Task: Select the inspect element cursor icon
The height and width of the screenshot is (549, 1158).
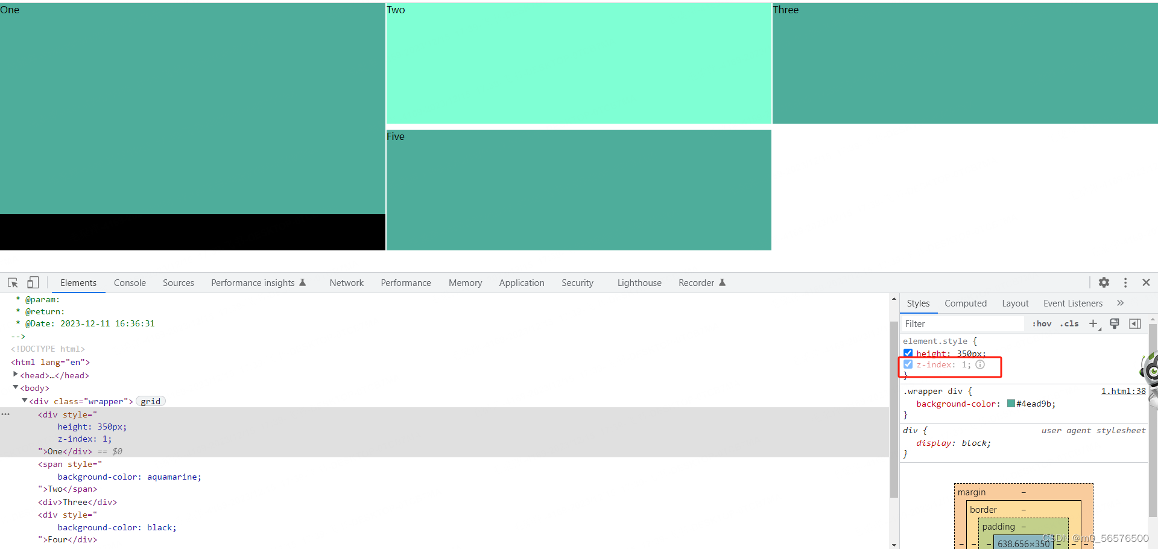Action: pos(12,282)
